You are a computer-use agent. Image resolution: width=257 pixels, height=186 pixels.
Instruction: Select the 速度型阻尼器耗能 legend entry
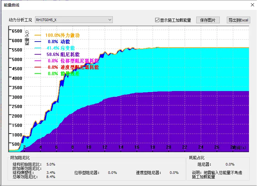[x=73, y=67]
